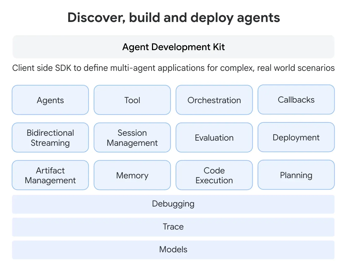Image resolution: width=349 pixels, height=274 pixels.
Task: Open the Orchestration box
Action: (214, 100)
